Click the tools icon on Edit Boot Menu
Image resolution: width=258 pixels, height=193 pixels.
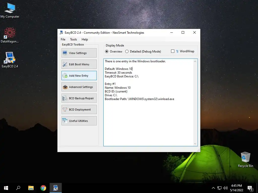[x=65, y=64]
